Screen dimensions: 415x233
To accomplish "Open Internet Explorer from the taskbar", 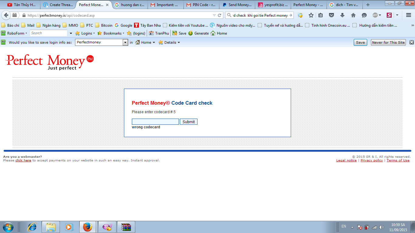I will click(x=32, y=227).
